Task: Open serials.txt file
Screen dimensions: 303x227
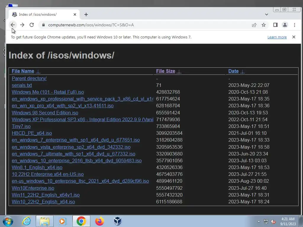Action: 22,85
